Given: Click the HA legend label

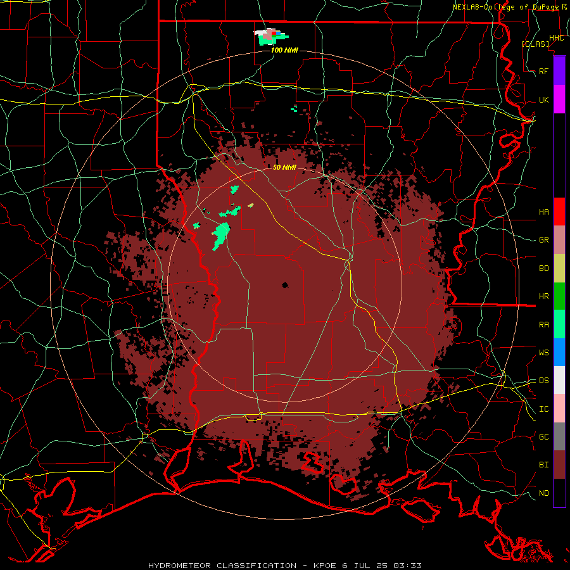Looking at the screenshot, I should [x=544, y=212].
